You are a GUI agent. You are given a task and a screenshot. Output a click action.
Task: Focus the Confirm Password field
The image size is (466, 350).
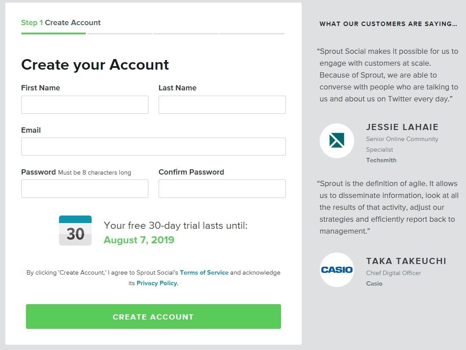(222, 189)
